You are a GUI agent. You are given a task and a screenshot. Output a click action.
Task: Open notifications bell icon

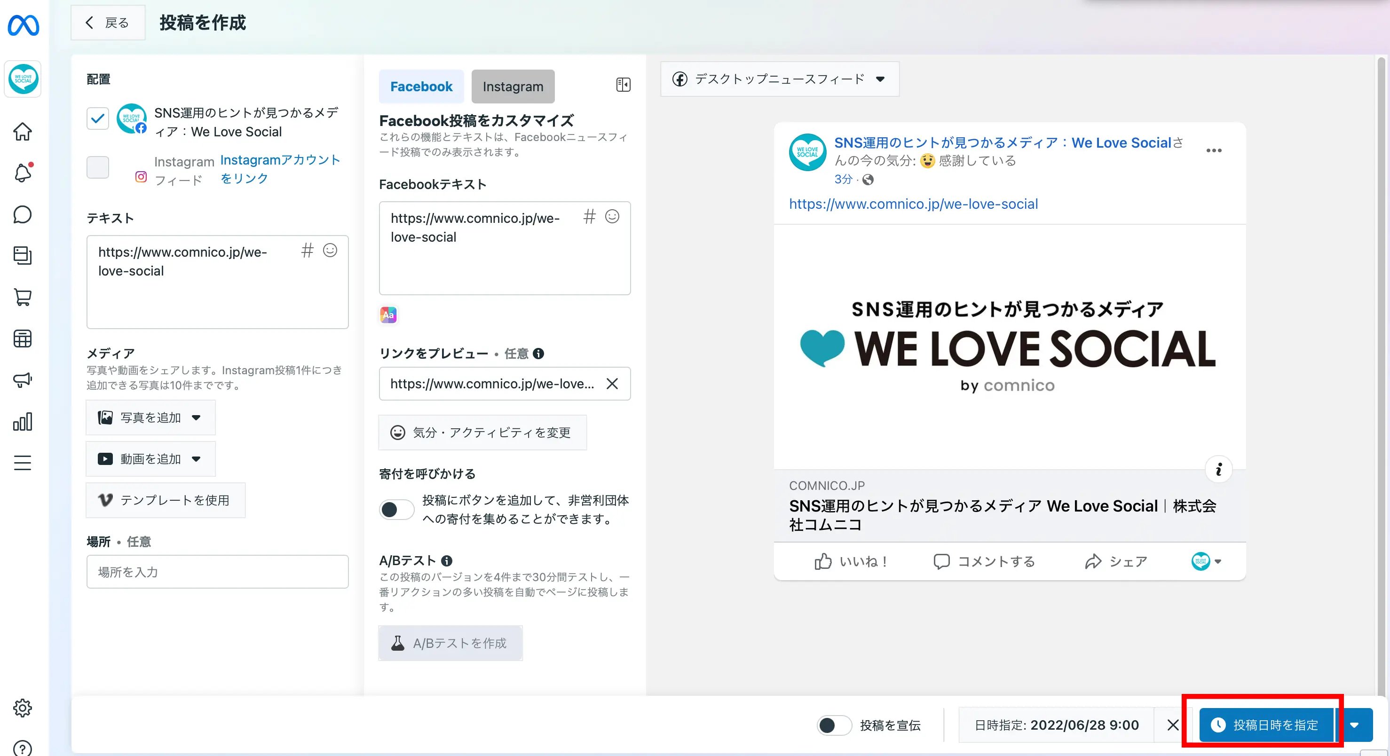coord(23,173)
